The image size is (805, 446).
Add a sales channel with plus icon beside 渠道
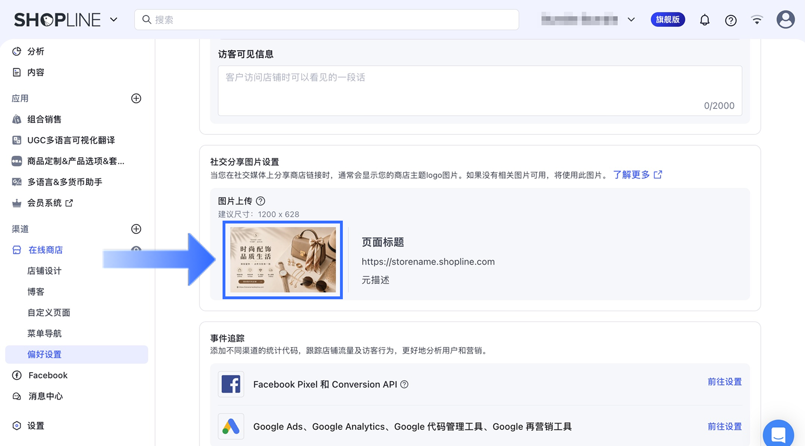tap(136, 229)
